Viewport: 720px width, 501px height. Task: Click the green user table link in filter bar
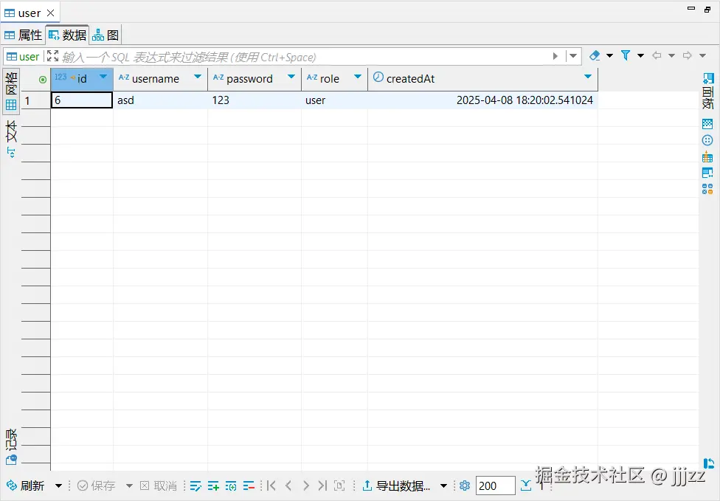(23, 57)
